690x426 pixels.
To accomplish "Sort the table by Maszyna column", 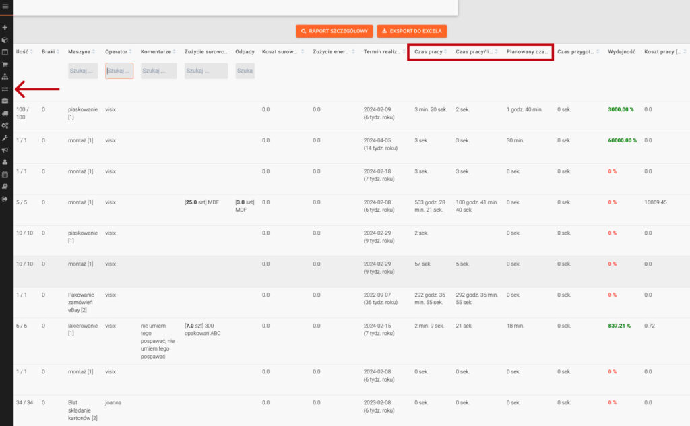I will 82,52.
